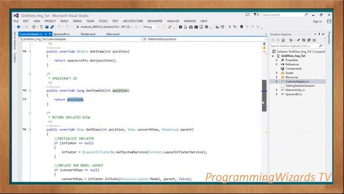Open the DEBUG menu
Image resolution: width=344 pixels, height=194 pixels.
point(77,21)
